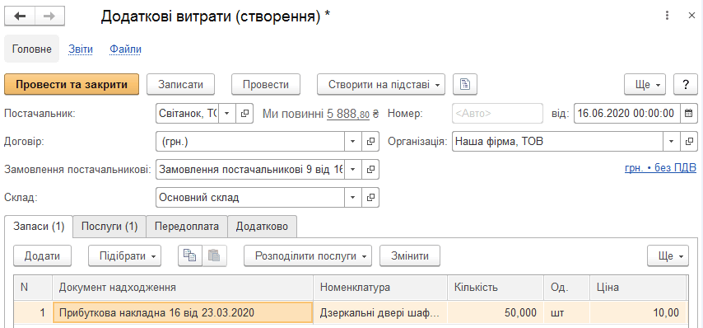Open the Склад record with the open icon
The width and height of the screenshot is (703, 328).
[x=370, y=198]
